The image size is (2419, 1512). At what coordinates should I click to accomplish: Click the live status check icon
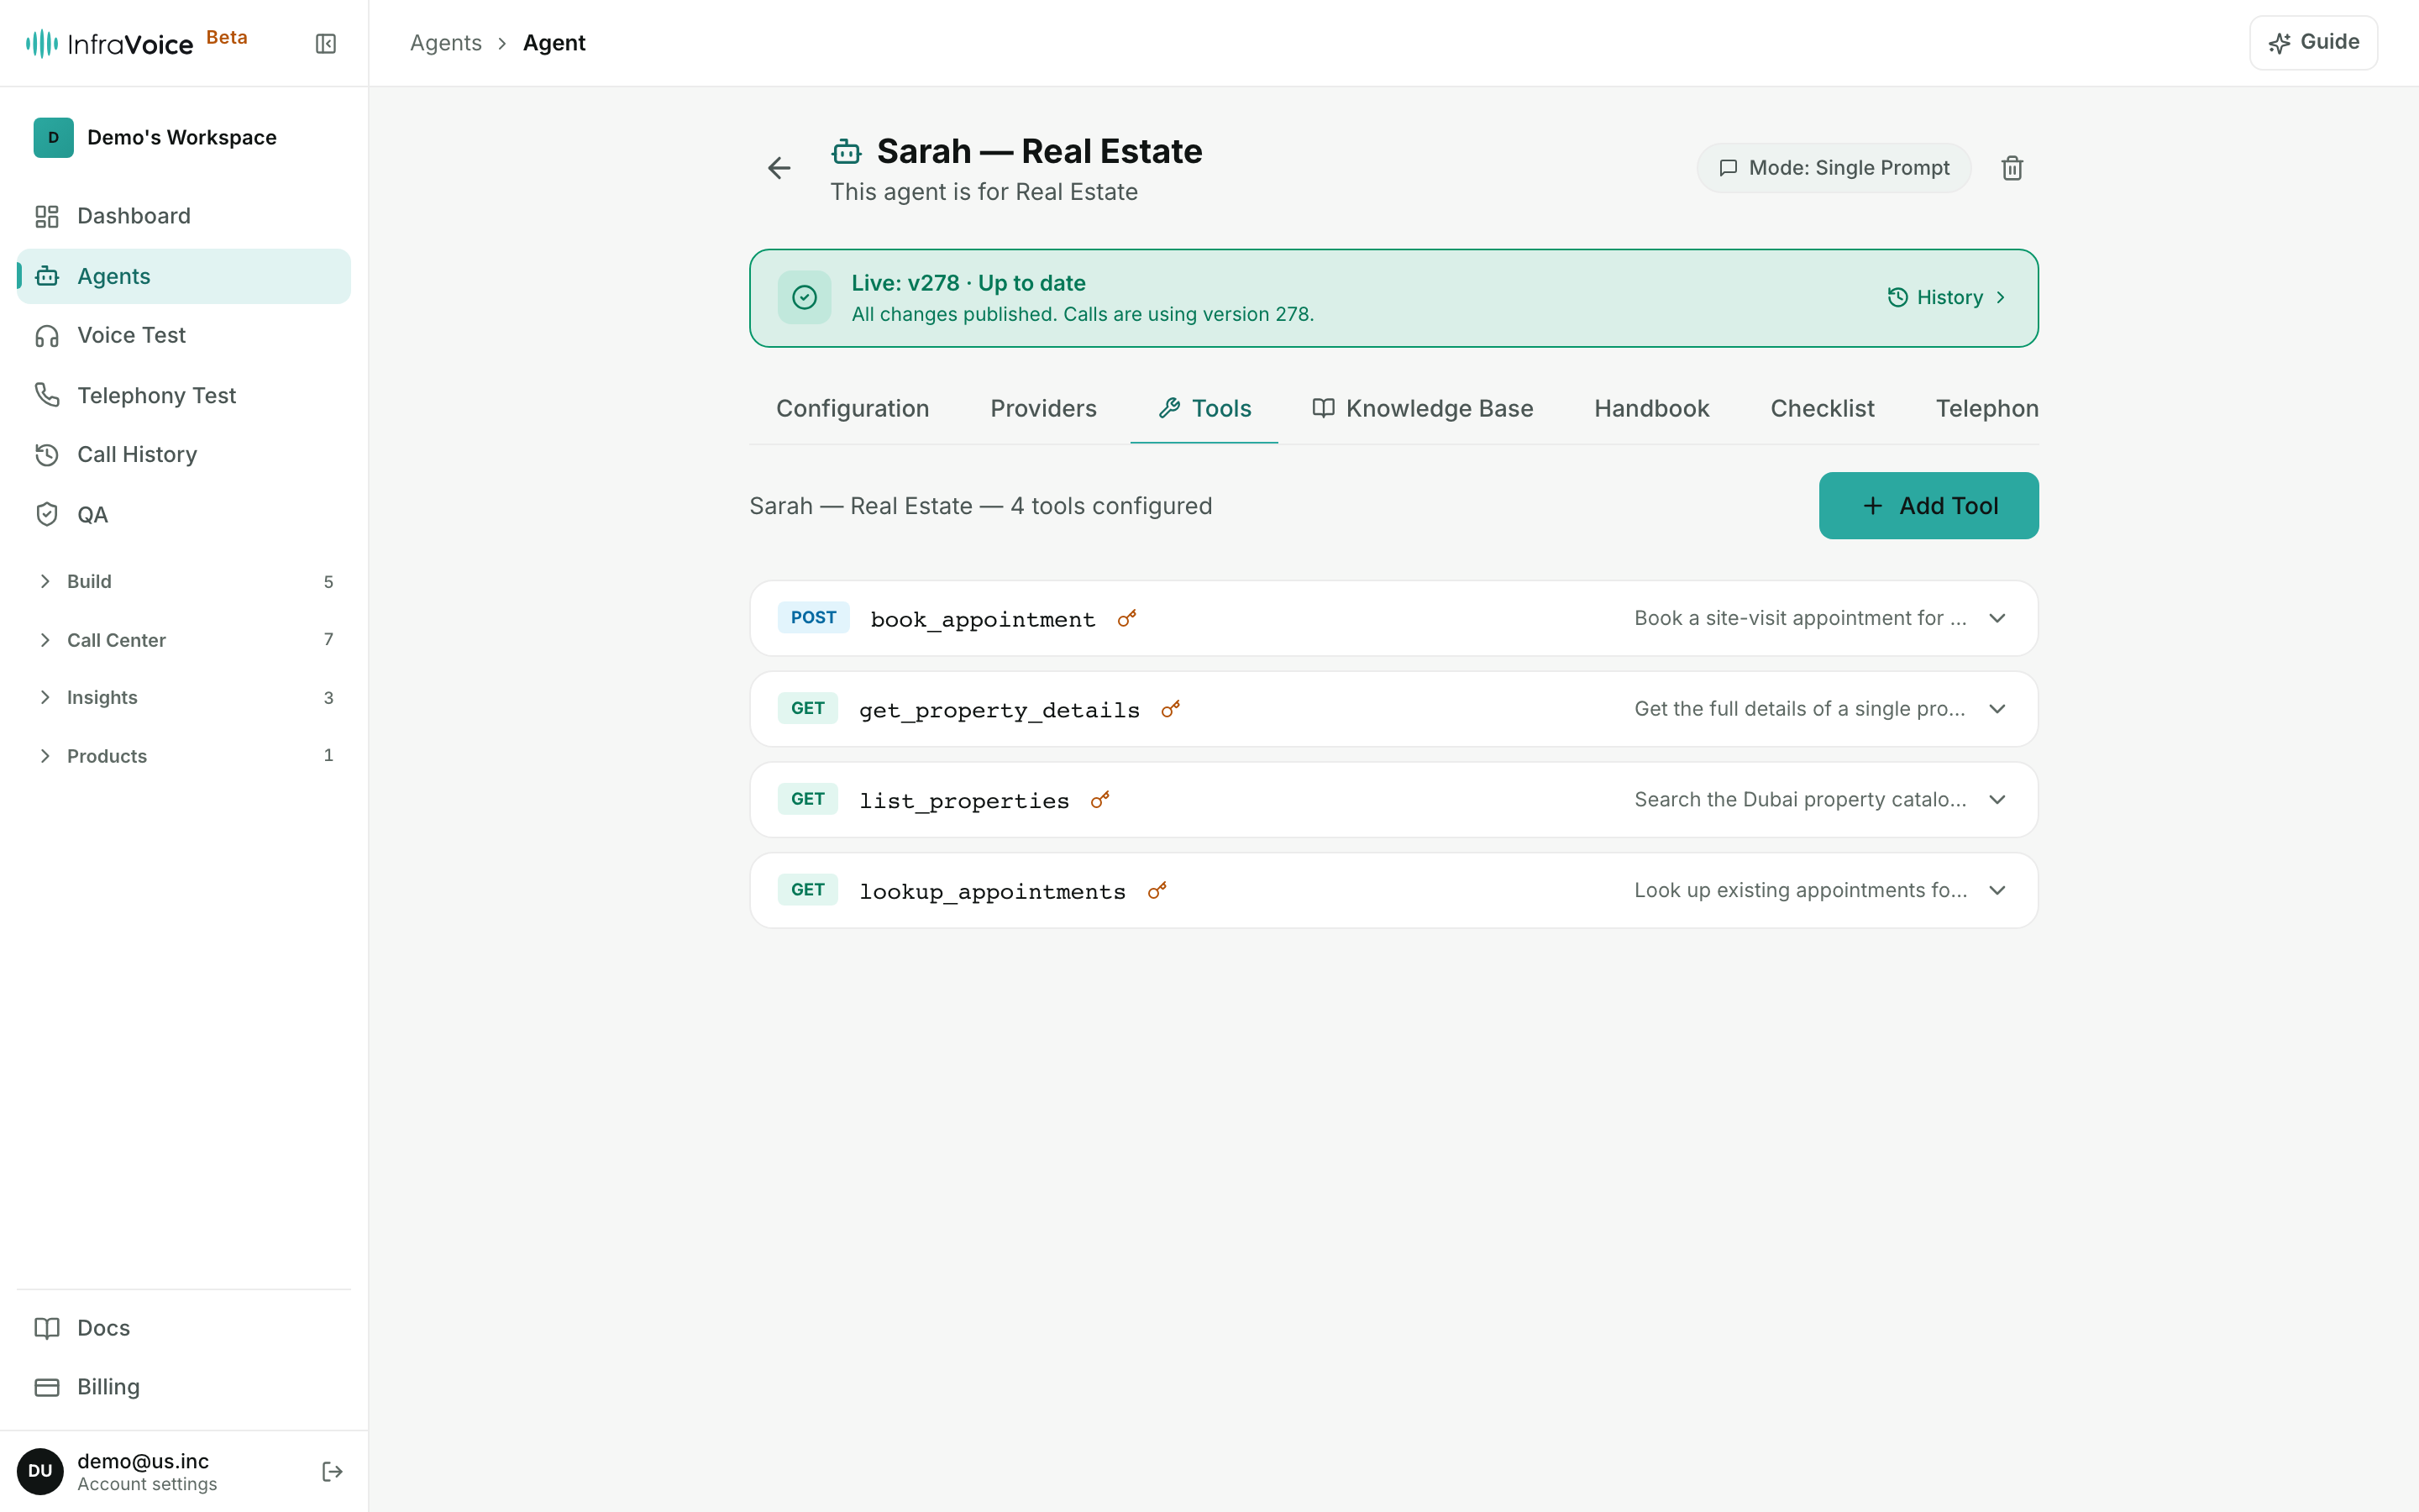(x=805, y=297)
